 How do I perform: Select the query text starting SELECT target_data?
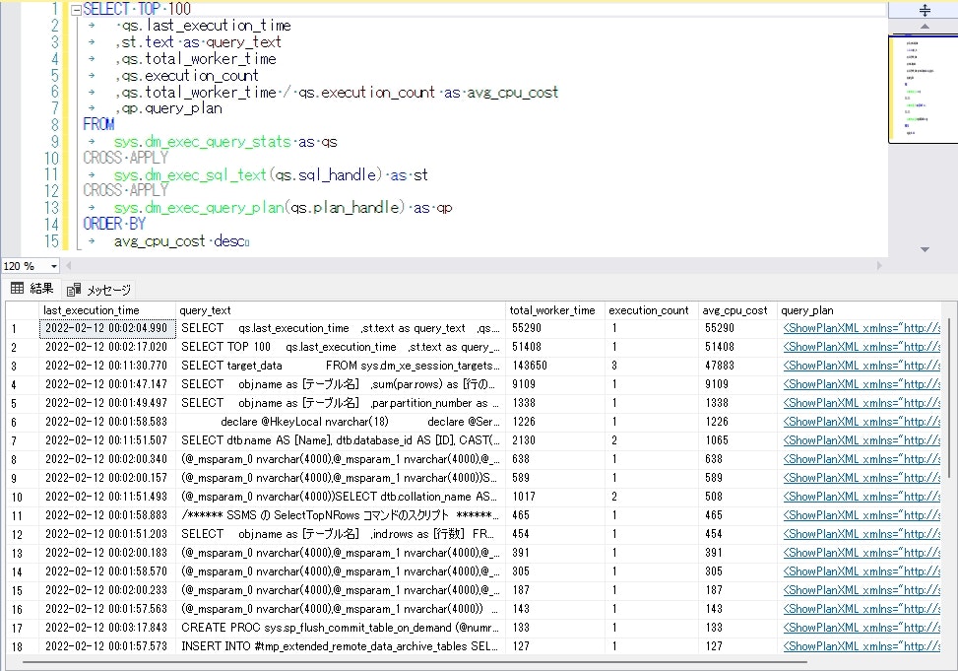pos(341,366)
